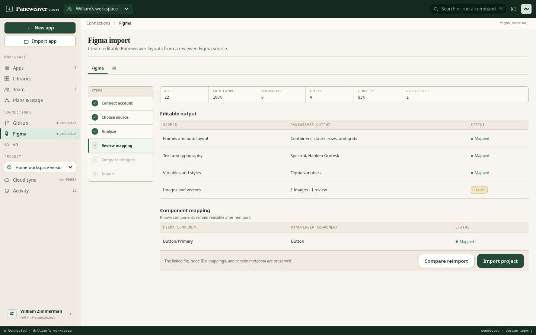Go to Team in the sidebar

point(40,90)
